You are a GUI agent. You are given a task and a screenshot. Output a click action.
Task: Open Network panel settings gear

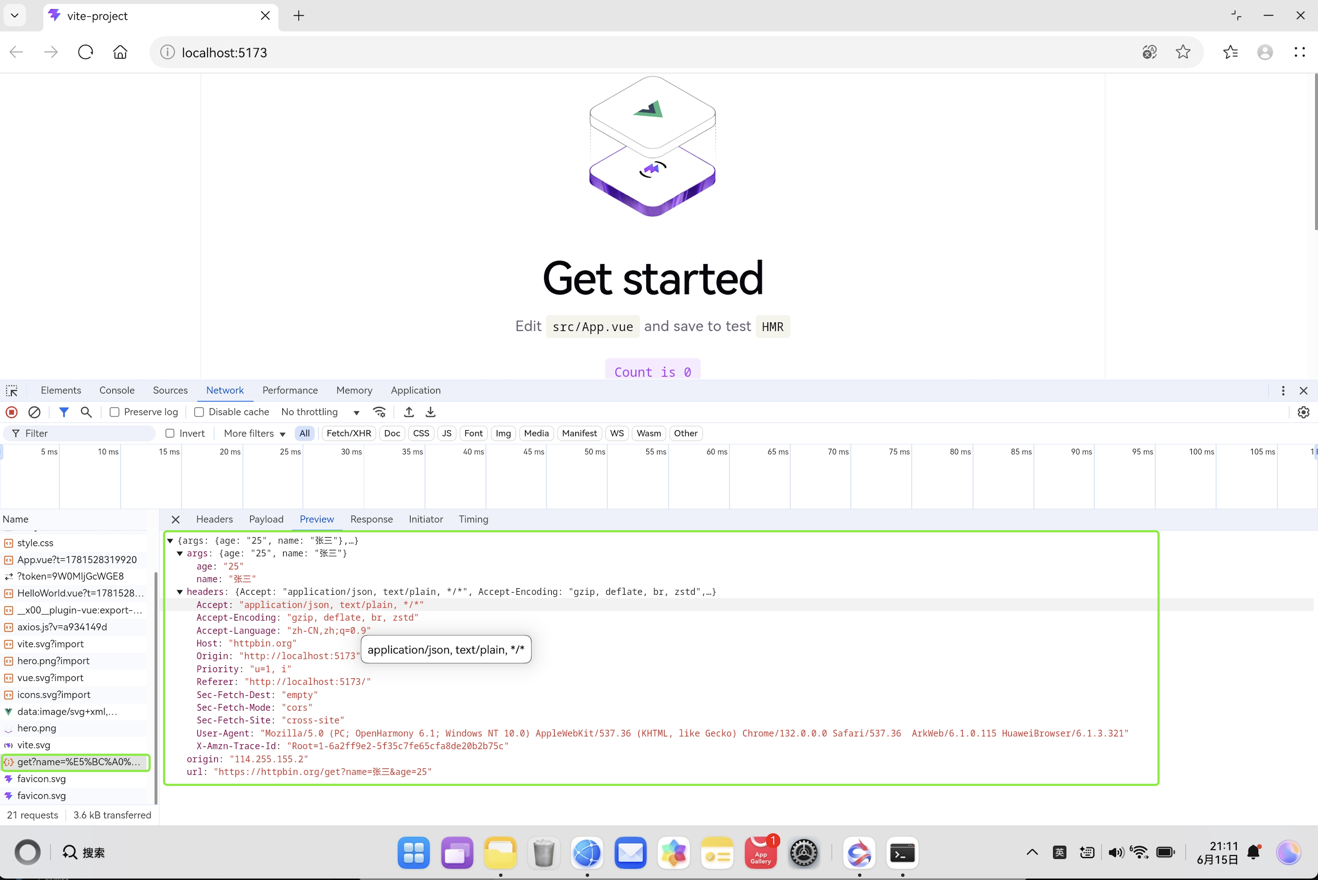point(1303,412)
